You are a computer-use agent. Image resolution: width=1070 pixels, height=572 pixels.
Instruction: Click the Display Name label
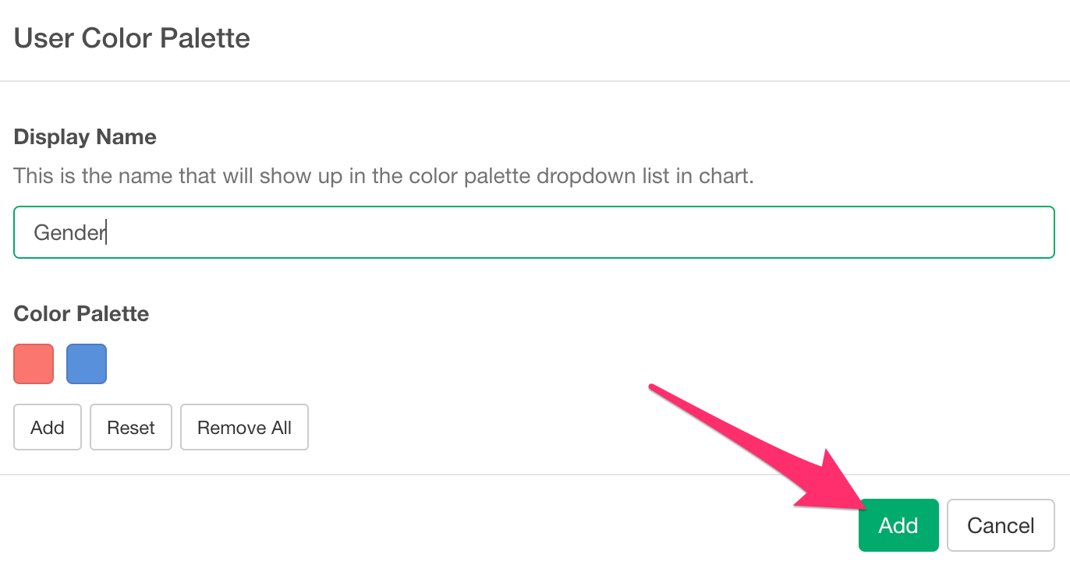85,137
